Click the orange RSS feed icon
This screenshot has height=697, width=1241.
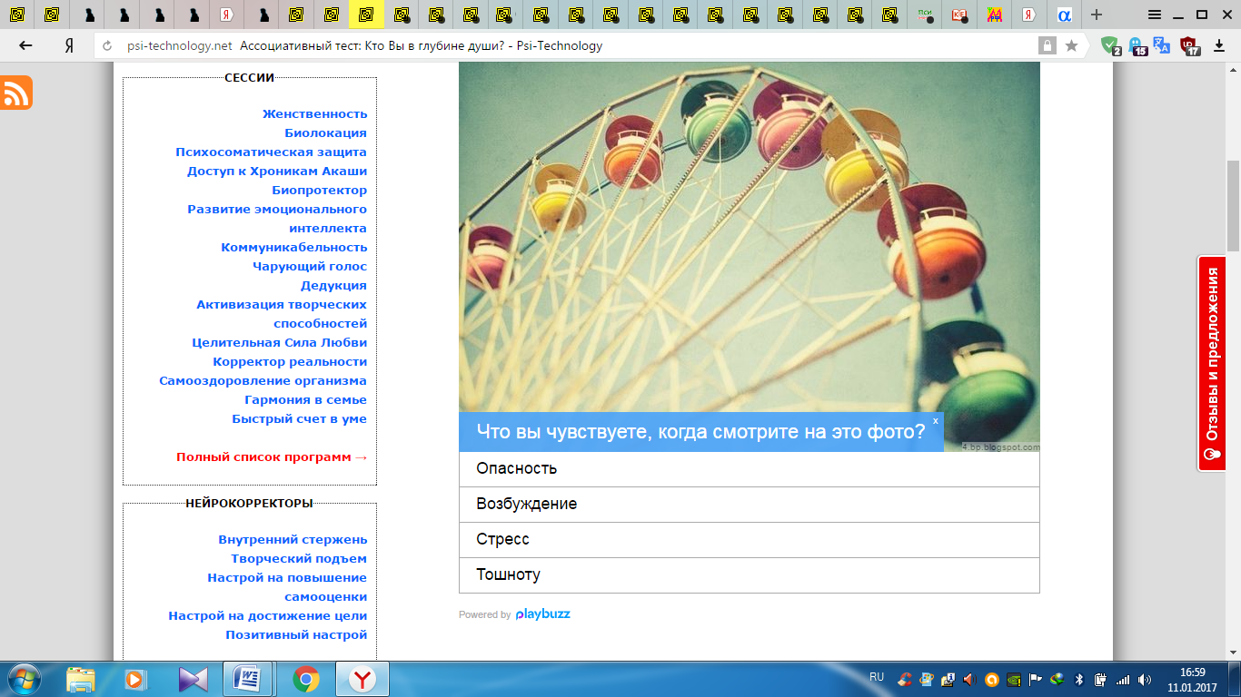point(16,93)
